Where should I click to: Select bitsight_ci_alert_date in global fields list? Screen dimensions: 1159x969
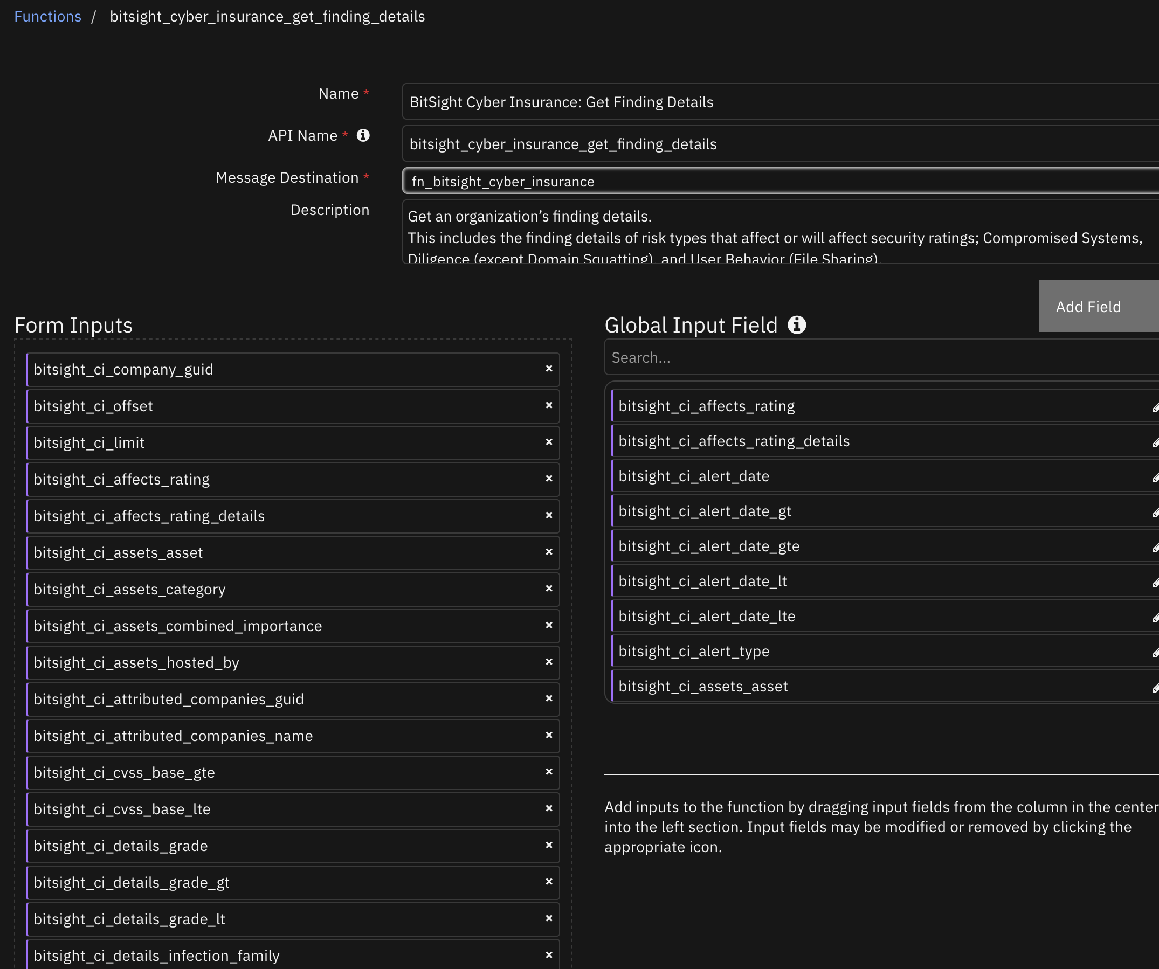(x=885, y=476)
